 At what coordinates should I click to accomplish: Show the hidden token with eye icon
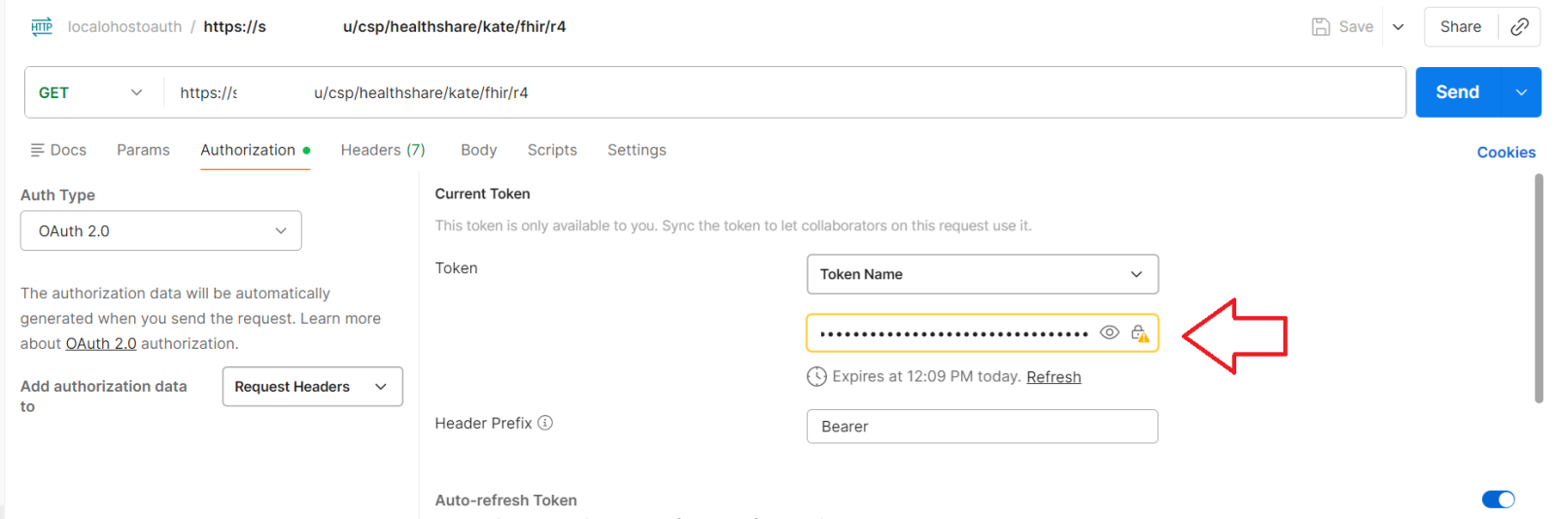(x=1109, y=332)
